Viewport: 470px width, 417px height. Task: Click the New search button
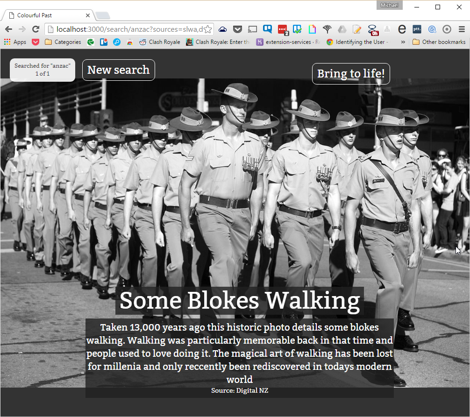(119, 70)
